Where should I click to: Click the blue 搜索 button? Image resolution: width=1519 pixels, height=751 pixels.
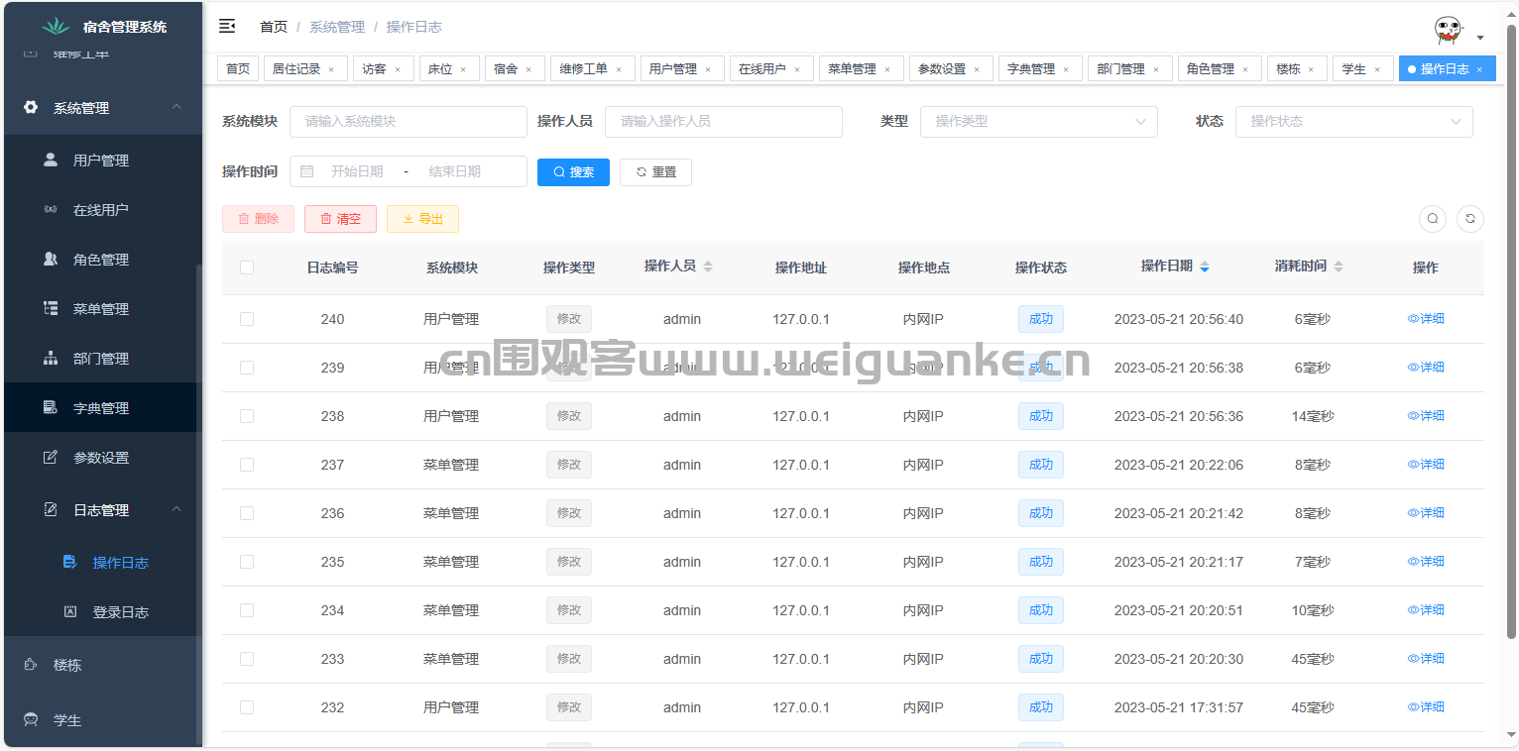pos(573,171)
